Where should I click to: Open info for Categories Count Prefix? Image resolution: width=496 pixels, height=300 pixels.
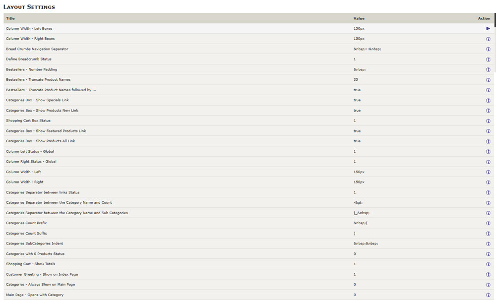pyautogui.click(x=488, y=223)
